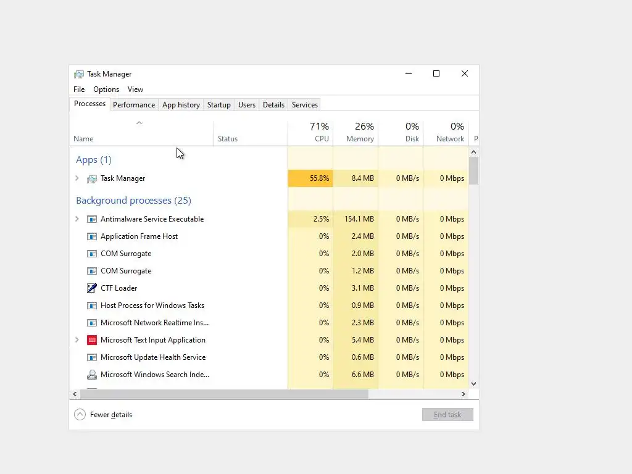
Task: Click the 8.4 MB memory value
Action: coord(363,178)
